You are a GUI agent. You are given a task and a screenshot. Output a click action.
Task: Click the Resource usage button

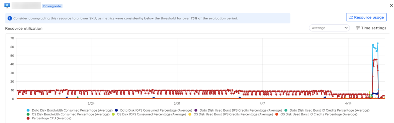[366, 17]
